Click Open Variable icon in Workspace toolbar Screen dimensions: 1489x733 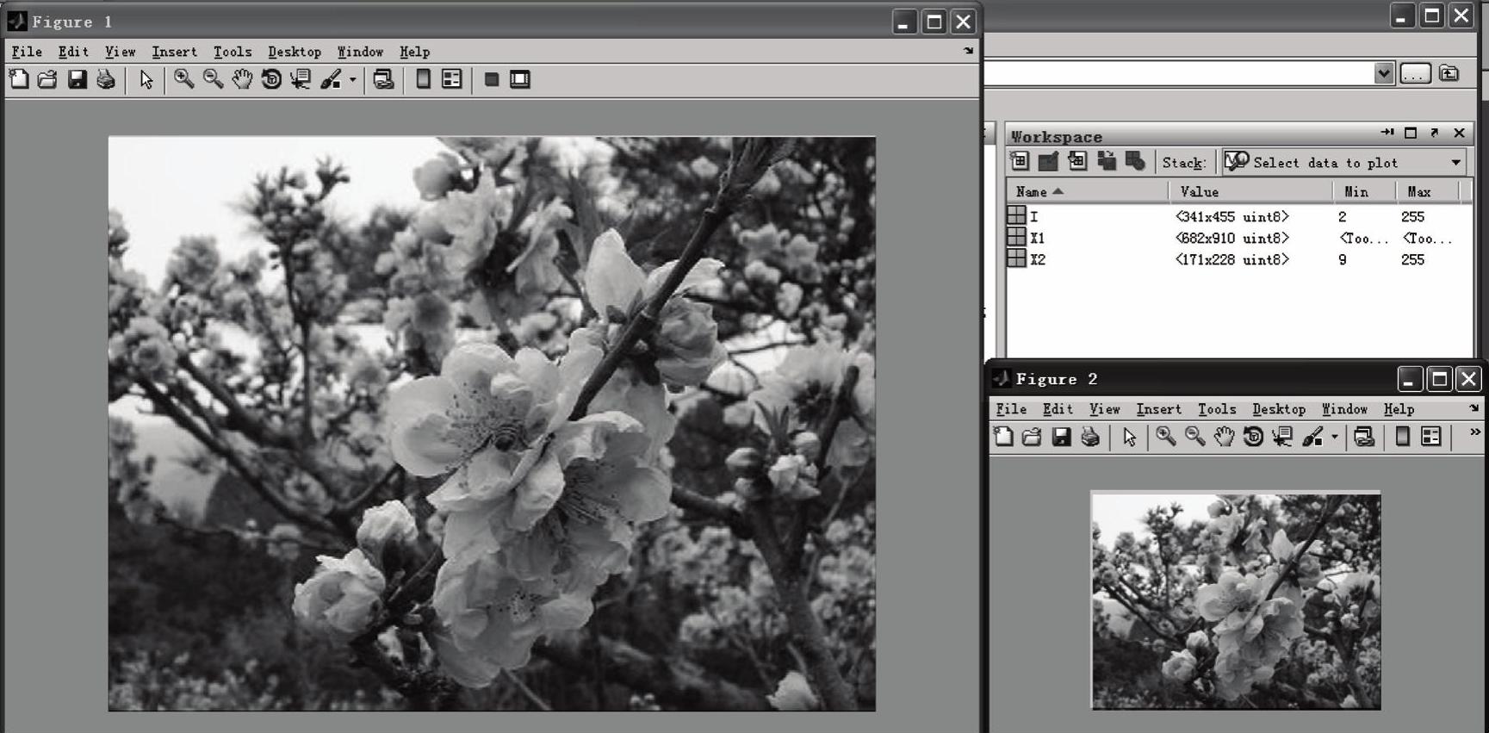(1048, 161)
